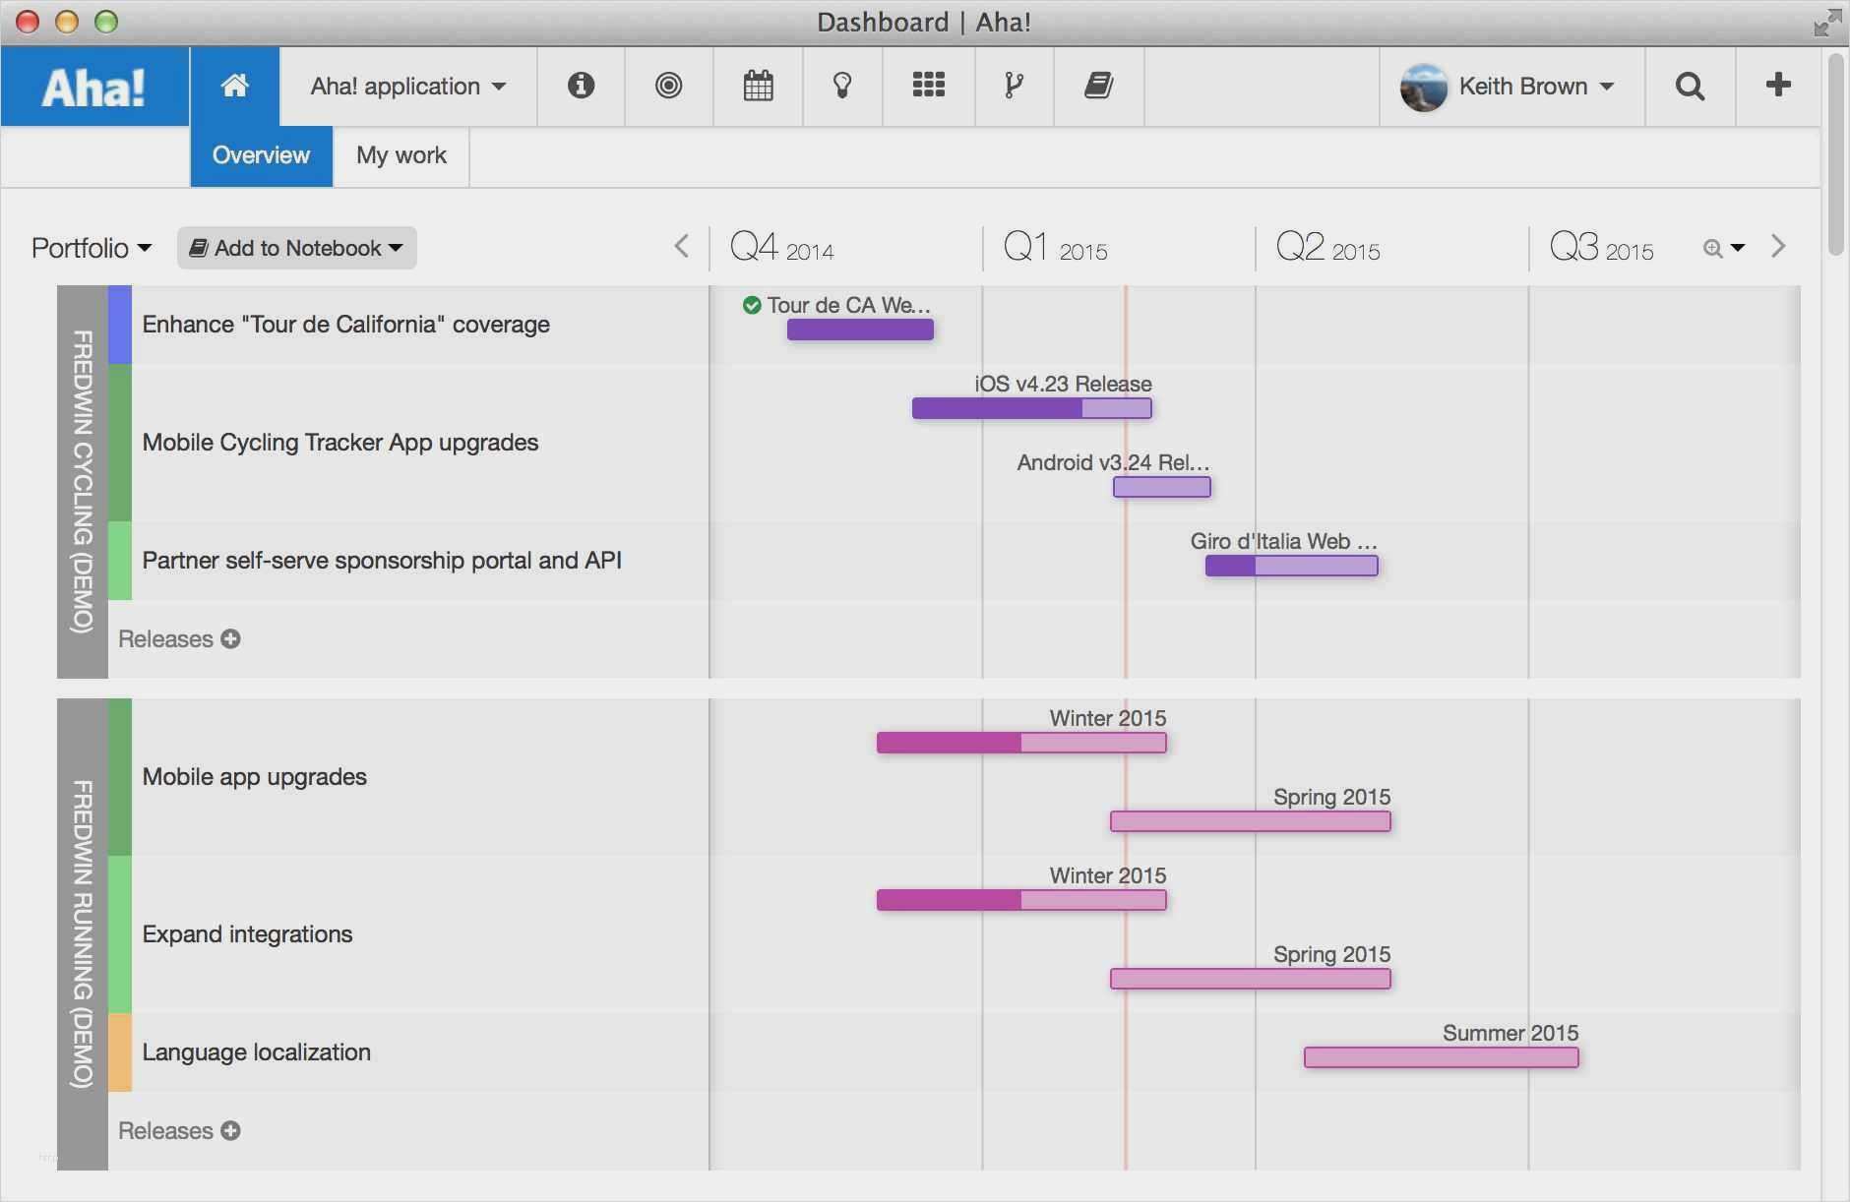Open the Goals target icon
The width and height of the screenshot is (1850, 1202).
(668, 87)
